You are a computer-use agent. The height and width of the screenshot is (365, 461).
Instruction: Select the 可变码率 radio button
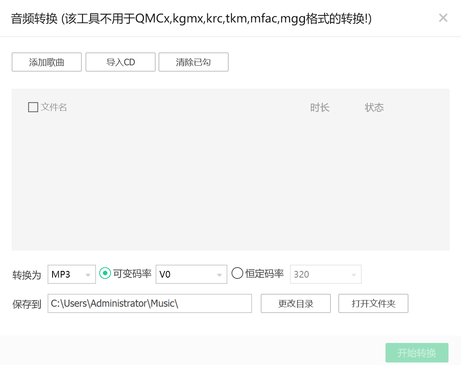(x=105, y=274)
